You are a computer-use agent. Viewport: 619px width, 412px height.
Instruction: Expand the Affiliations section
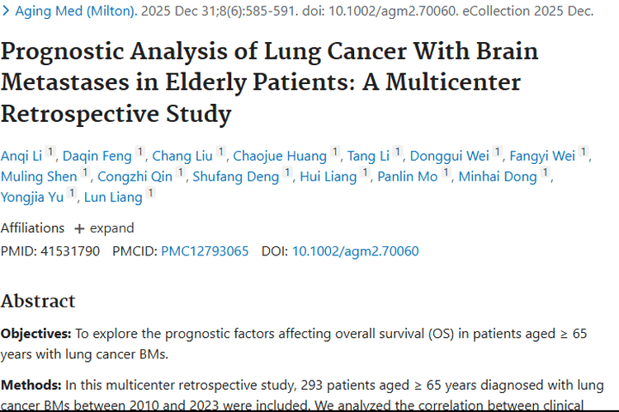pos(104,228)
